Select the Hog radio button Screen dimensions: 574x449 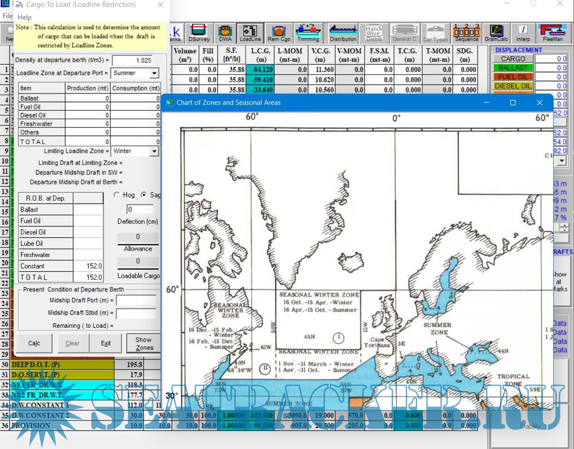click(x=117, y=195)
